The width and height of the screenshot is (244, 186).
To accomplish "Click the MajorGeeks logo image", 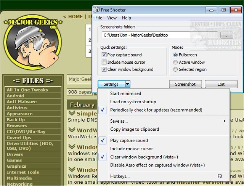I will 33,42.
